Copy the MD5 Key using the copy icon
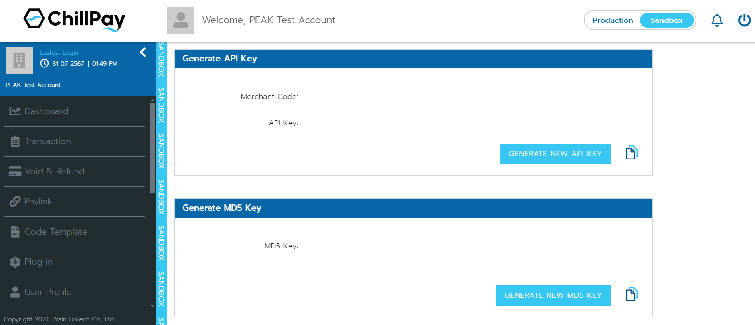 click(631, 294)
